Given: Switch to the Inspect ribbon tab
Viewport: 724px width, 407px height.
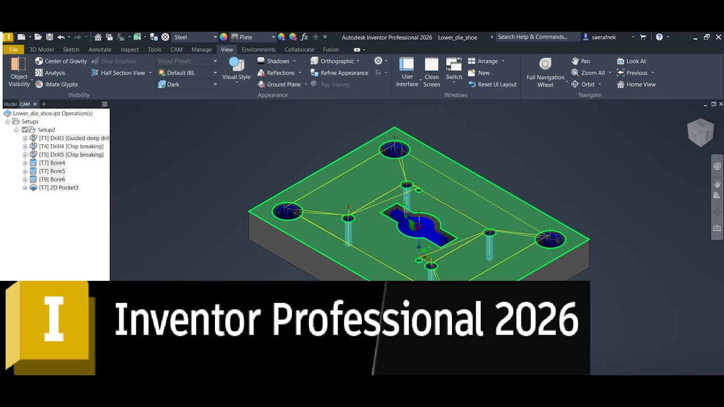Looking at the screenshot, I should (130, 50).
